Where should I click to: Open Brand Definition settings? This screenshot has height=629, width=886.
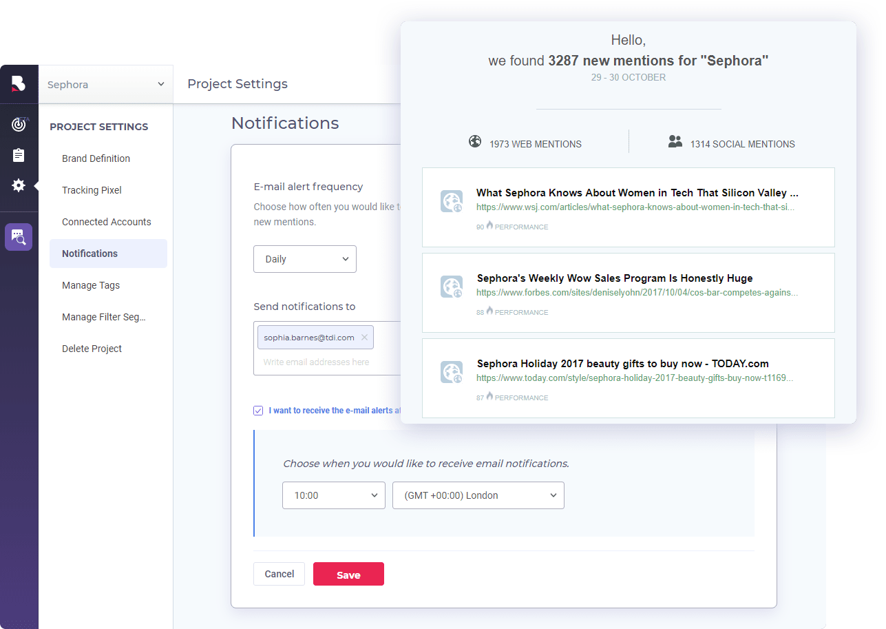tap(96, 158)
